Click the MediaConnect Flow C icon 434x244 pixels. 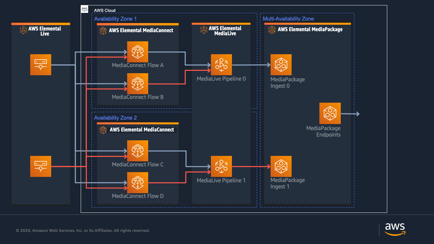pyautogui.click(x=138, y=151)
